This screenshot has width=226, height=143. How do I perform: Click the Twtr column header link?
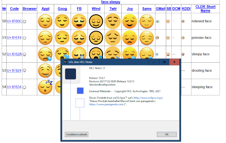pos(113,9)
